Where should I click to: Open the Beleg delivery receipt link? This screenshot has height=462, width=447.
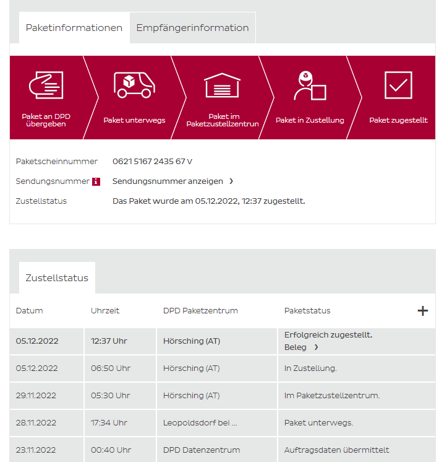pos(296,347)
